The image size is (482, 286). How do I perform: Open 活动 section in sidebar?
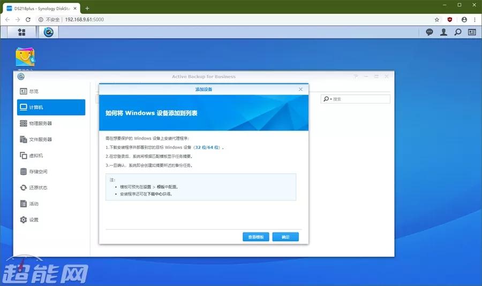point(51,204)
